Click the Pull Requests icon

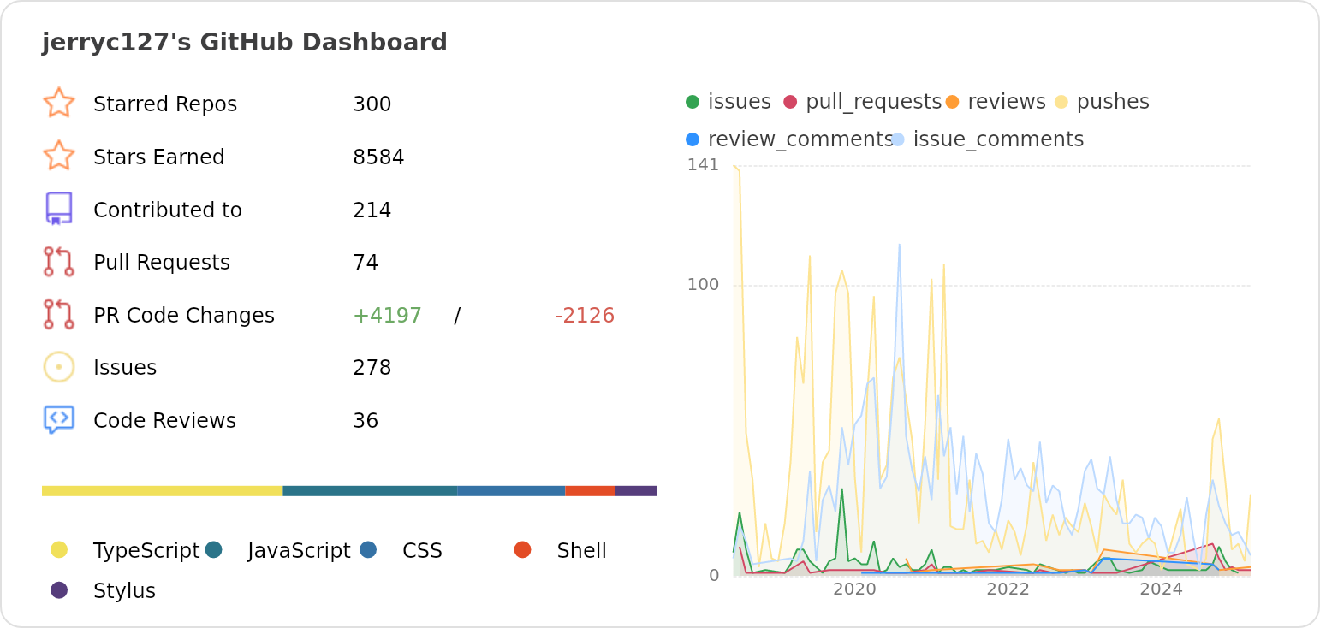click(x=59, y=262)
